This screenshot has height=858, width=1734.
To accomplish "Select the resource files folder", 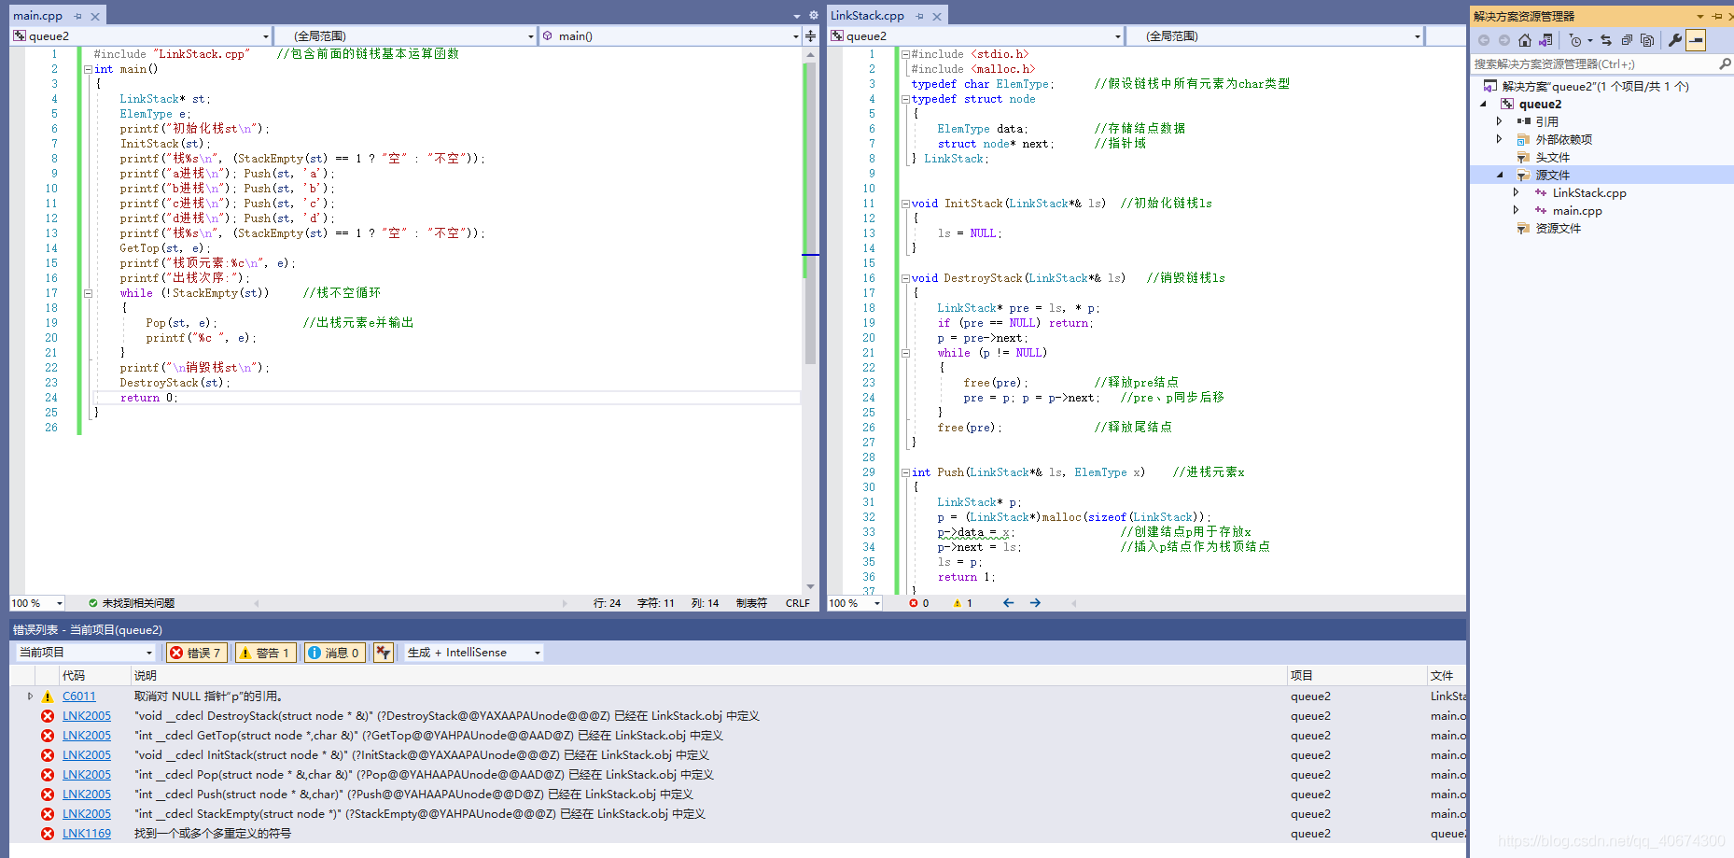I will click(x=1558, y=228).
